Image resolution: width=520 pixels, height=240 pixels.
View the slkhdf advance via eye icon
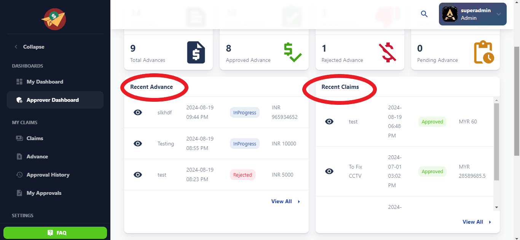pos(138,112)
